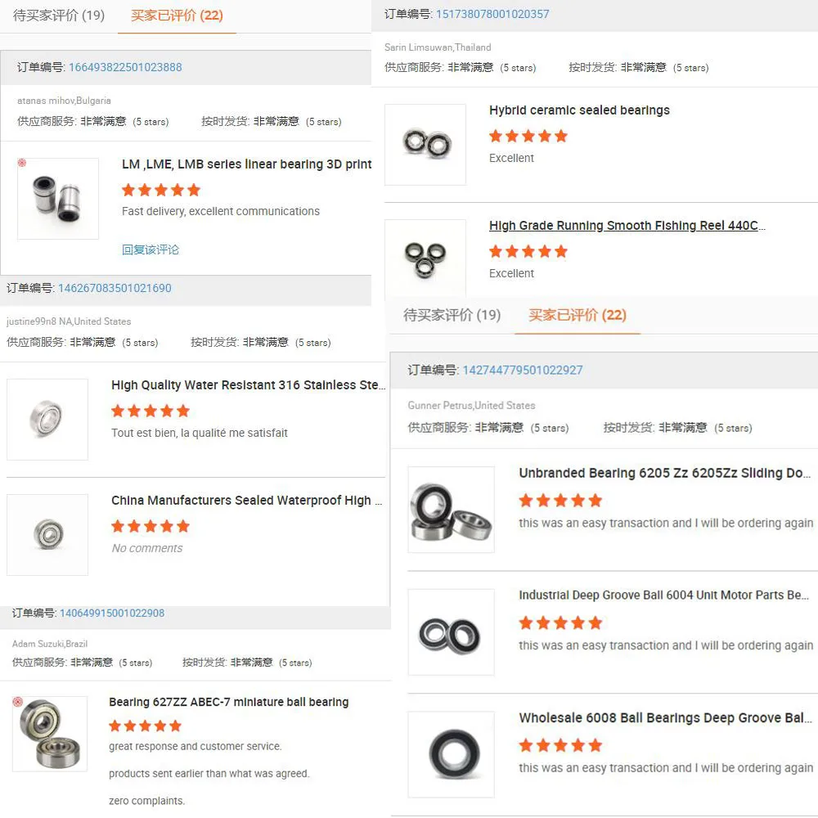The width and height of the screenshot is (818, 818).
Task: Click the third star of the 6205Zz bearing rating
Action: (561, 500)
